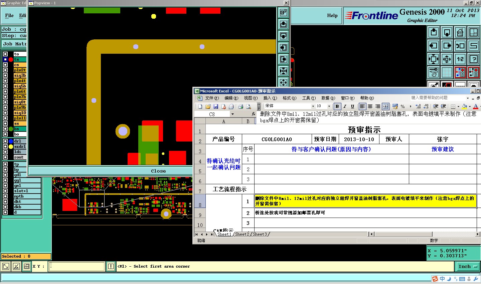Click Popview pan up icon on its toolbar
This screenshot has width=481, height=284.
(283, 24)
